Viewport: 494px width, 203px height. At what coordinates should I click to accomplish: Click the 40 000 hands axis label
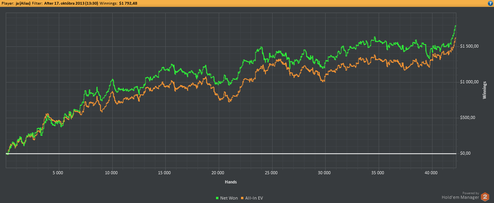(x=431, y=173)
